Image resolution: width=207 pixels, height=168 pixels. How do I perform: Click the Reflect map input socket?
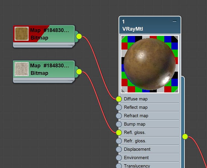119,107
